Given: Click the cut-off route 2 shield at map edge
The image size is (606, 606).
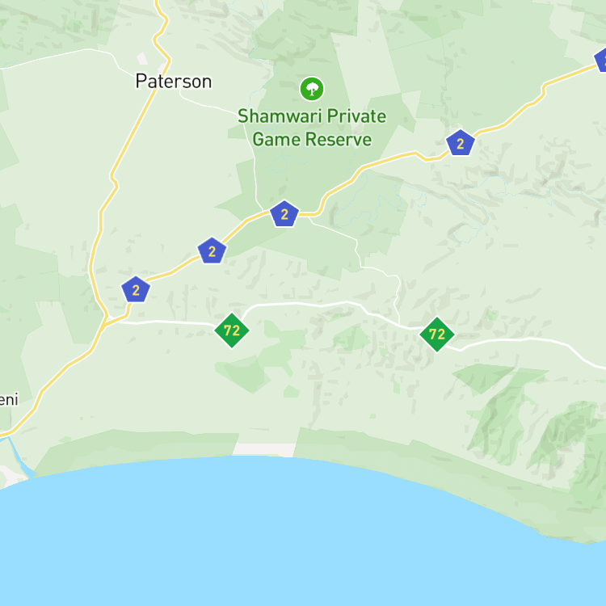Looking at the screenshot, I should [600, 60].
